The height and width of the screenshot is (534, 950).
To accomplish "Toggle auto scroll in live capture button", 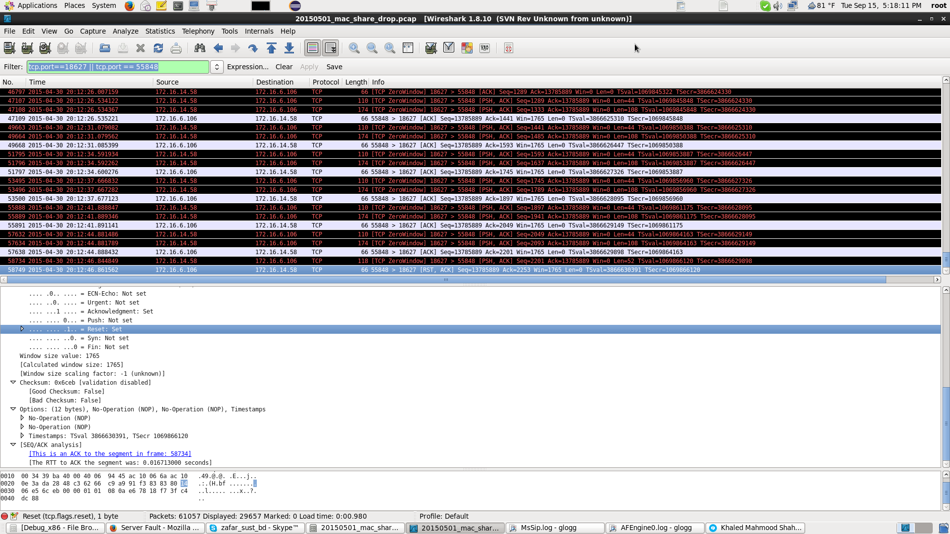I will point(331,48).
